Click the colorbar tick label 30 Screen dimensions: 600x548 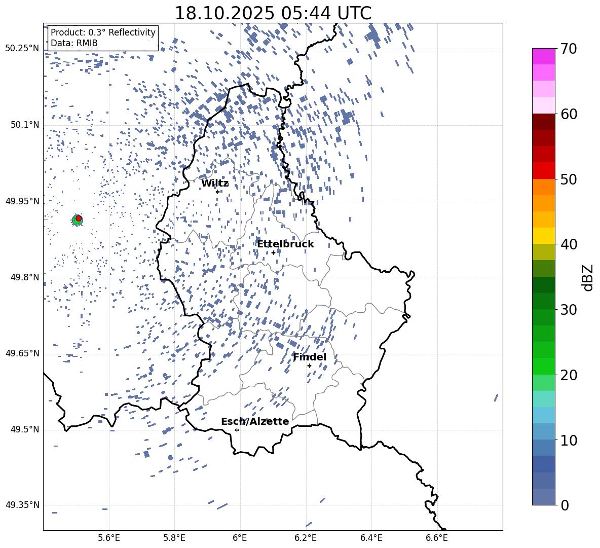coord(569,310)
